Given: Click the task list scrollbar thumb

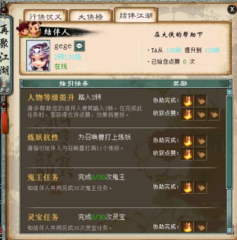Looking at the screenshot, I should coord(229,142).
